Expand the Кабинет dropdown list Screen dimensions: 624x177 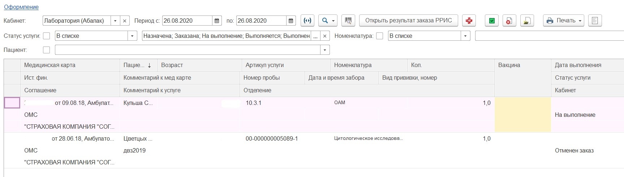[x=115, y=21]
